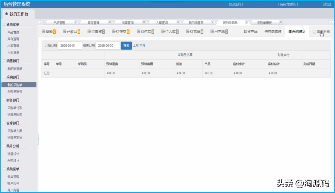Image resolution: width=335 pixels, height=193 pixels.
Task: Open the 图表分析 chart view
Action: [x=321, y=32]
